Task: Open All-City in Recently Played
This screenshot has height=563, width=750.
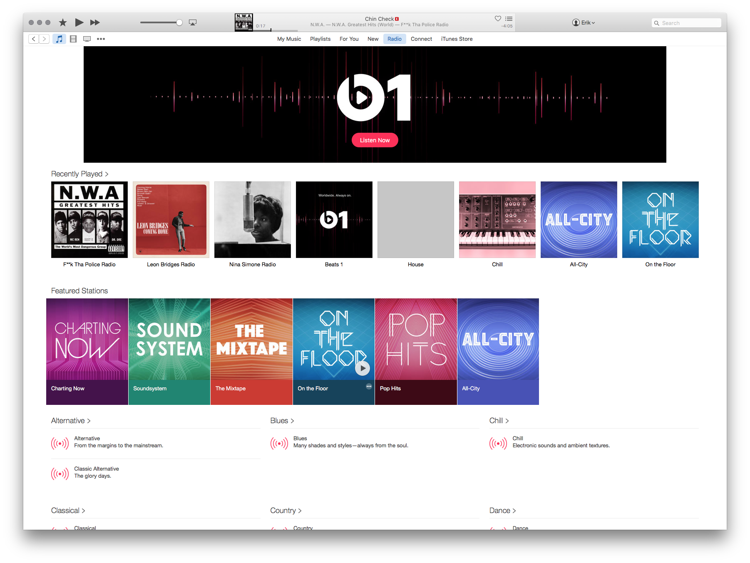Action: coord(579,220)
